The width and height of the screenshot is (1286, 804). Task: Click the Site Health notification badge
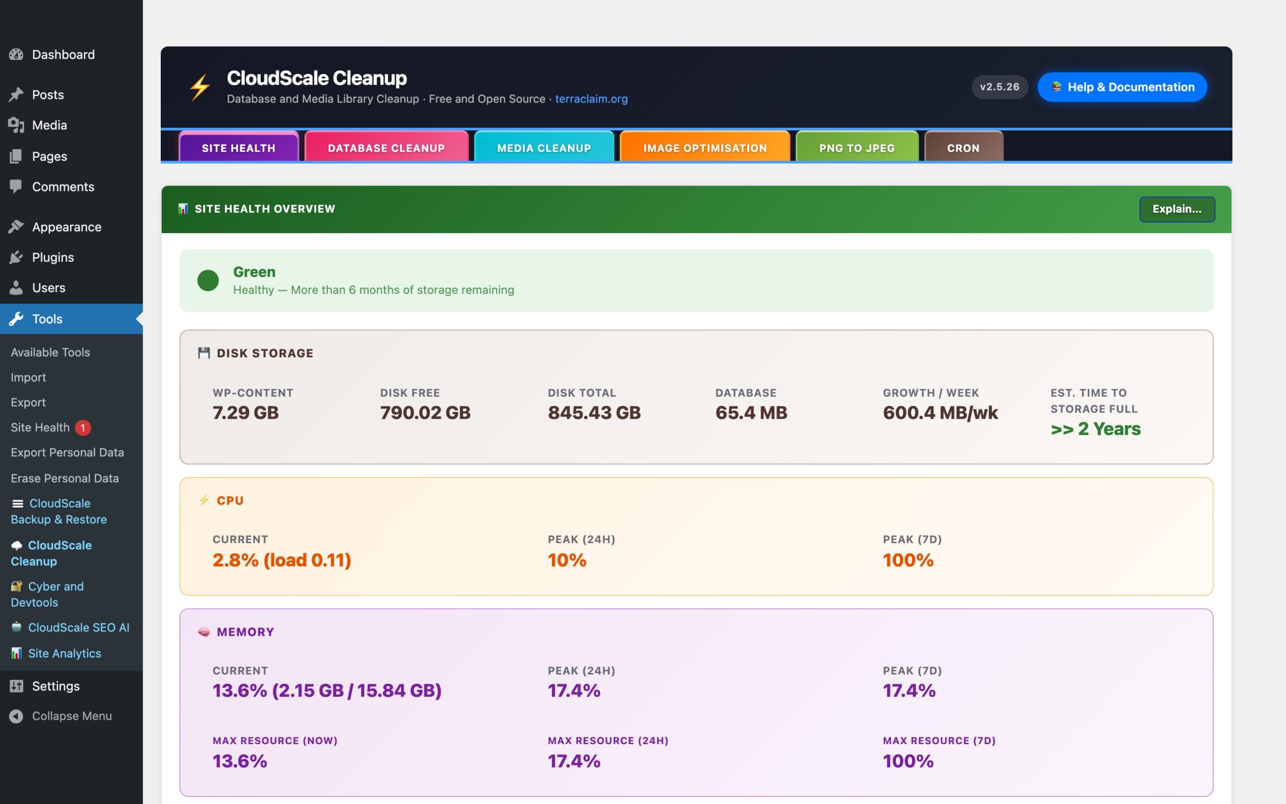coord(84,427)
